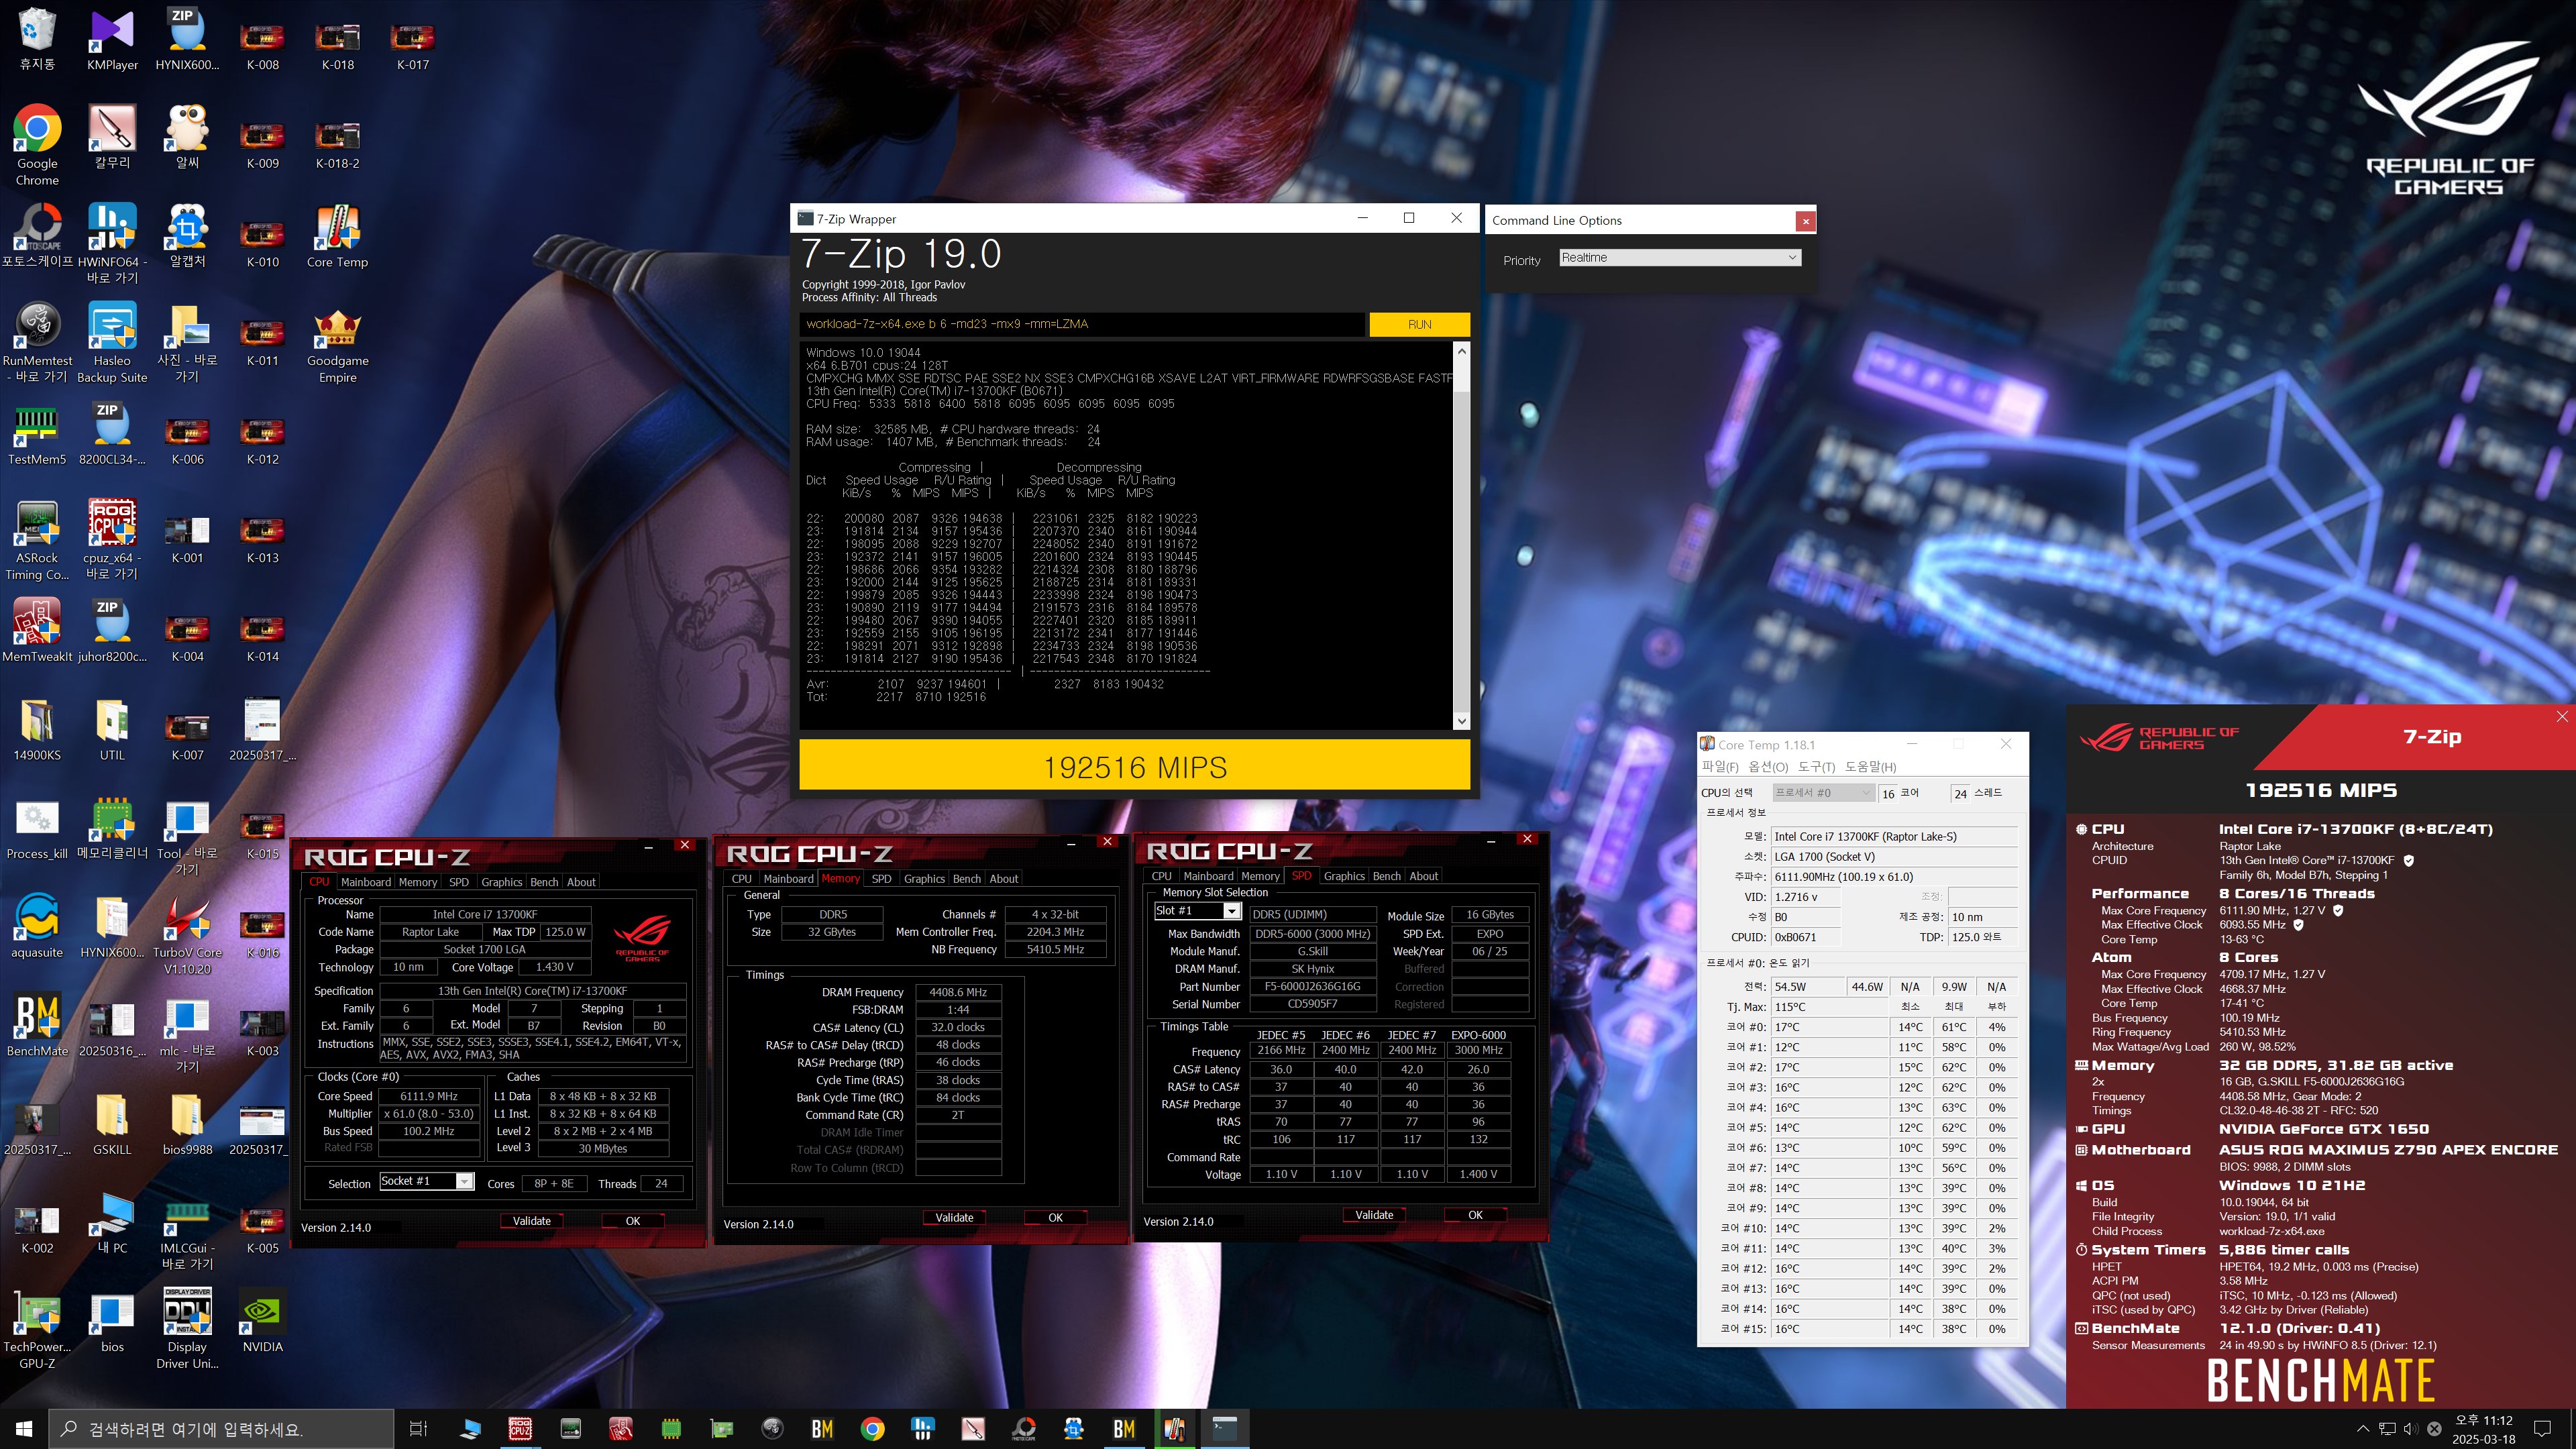
Task: Open Google Chrome desktop shortcut
Action: coord(37,146)
